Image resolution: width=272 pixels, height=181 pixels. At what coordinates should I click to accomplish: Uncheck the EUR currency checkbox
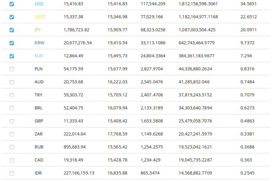tap(12, 56)
